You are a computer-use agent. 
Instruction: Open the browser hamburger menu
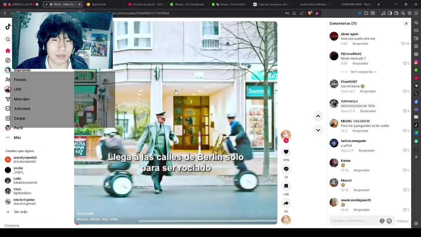tap(416, 13)
